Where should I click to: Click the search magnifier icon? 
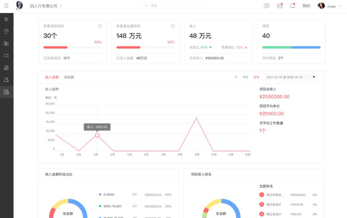[147, 6]
